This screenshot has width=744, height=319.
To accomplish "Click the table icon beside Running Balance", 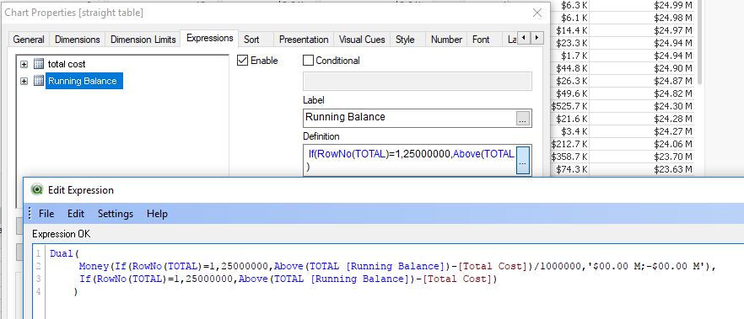I will pos(39,81).
